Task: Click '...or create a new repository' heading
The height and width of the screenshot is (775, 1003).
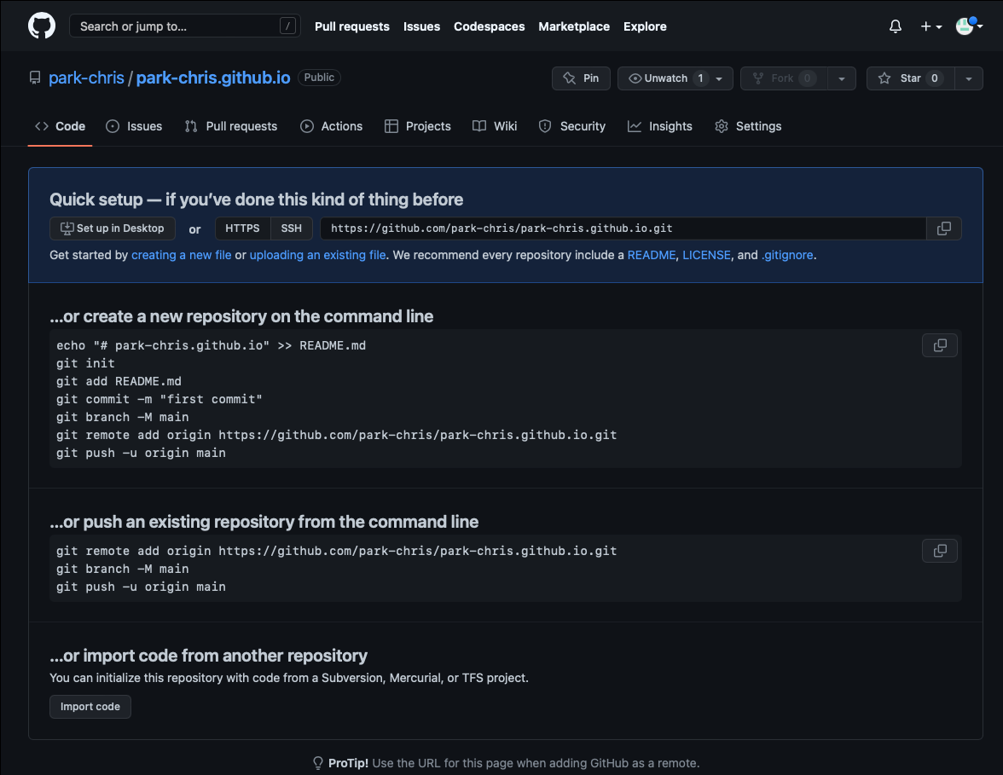Action: 242,316
